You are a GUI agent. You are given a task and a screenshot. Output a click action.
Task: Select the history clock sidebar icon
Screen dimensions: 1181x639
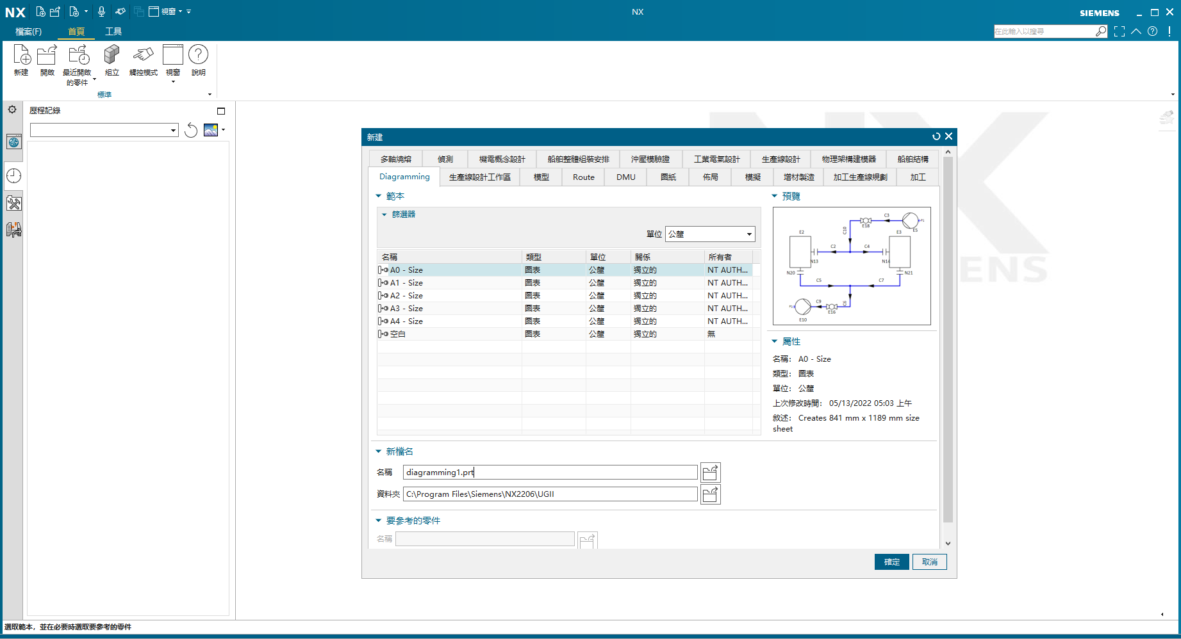14,175
